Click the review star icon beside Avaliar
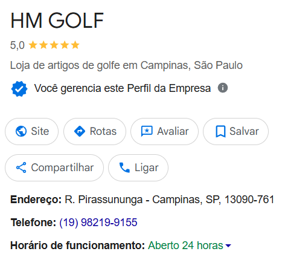This screenshot has height=260, width=285. [147, 131]
